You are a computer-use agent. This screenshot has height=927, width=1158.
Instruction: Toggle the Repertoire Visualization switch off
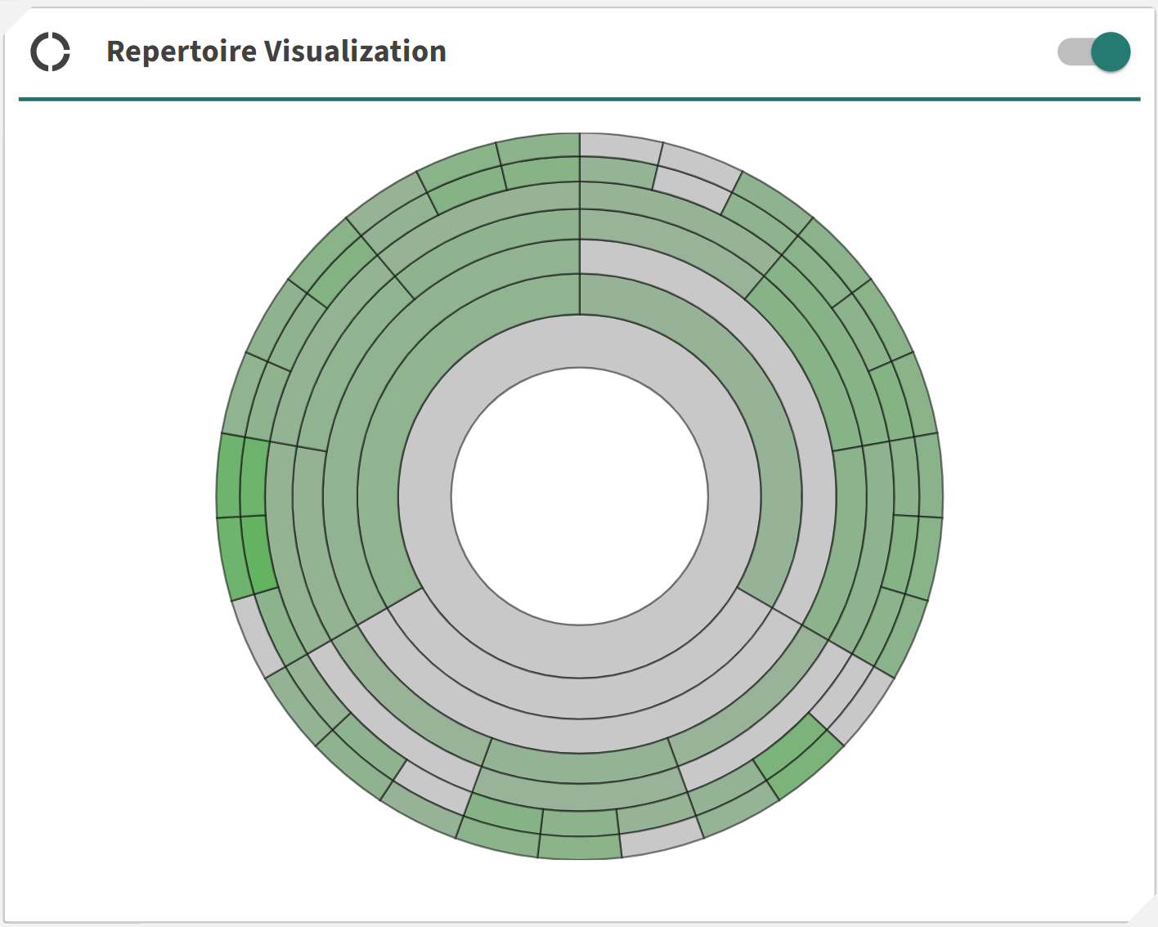pyautogui.click(x=1094, y=52)
